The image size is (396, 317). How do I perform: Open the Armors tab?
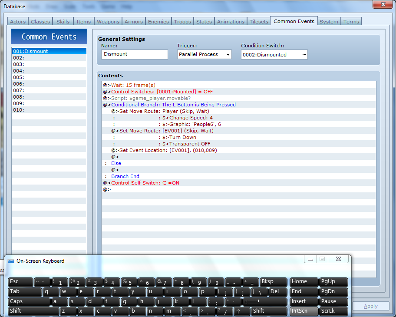[134, 21]
